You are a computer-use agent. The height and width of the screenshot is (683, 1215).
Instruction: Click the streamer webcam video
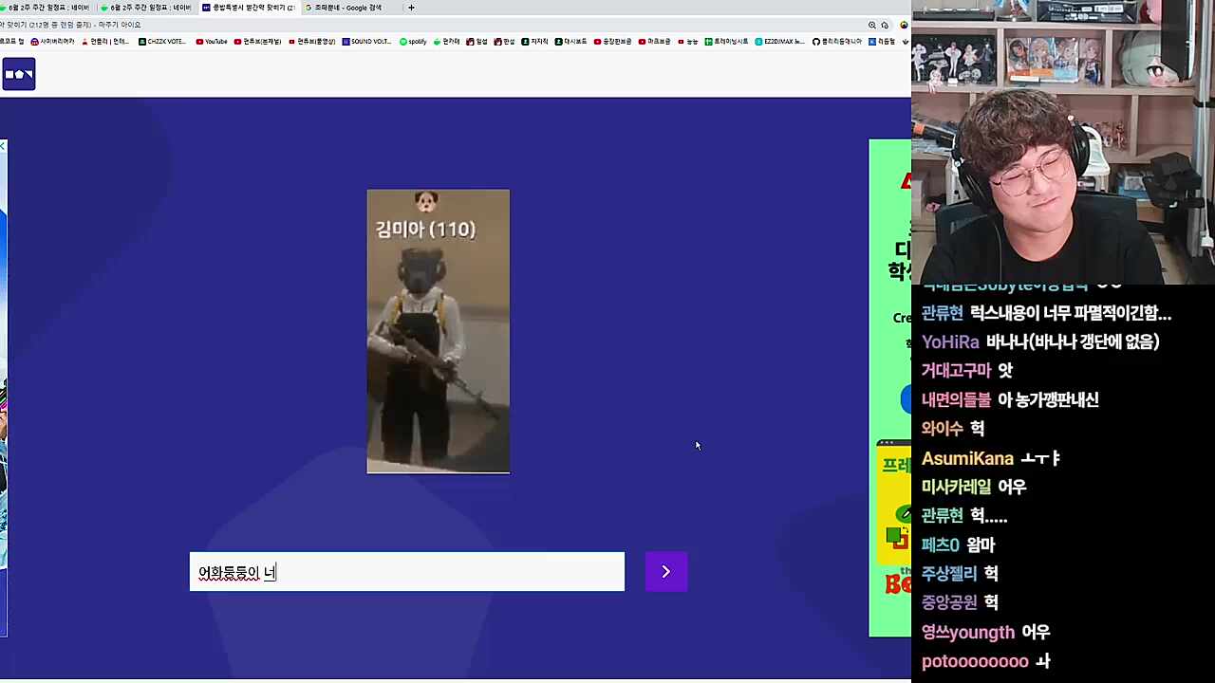1063,142
